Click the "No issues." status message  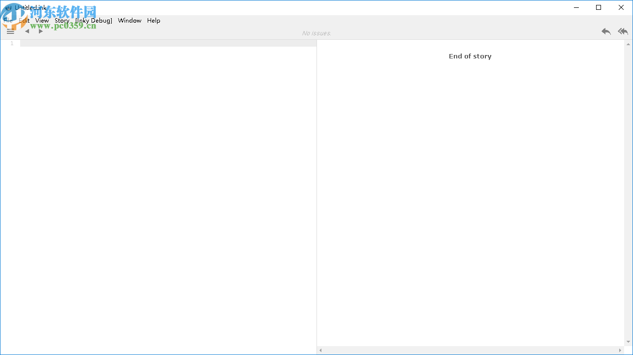click(316, 33)
